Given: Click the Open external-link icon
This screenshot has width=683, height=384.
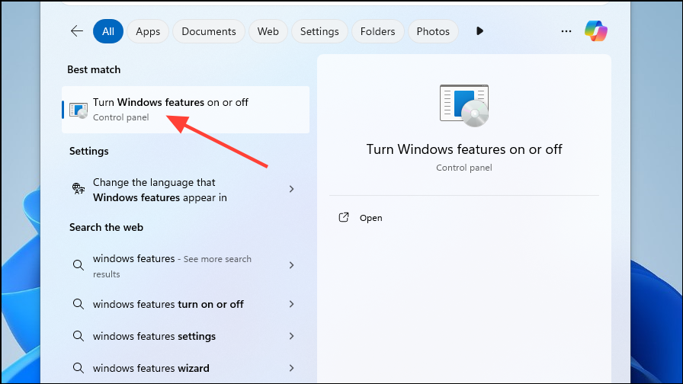Looking at the screenshot, I should pos(344,217).
